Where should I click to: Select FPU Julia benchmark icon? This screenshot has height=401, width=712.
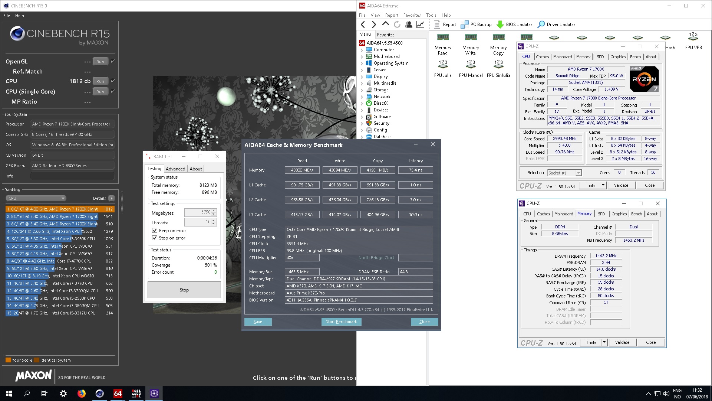[x=443, y=68]
